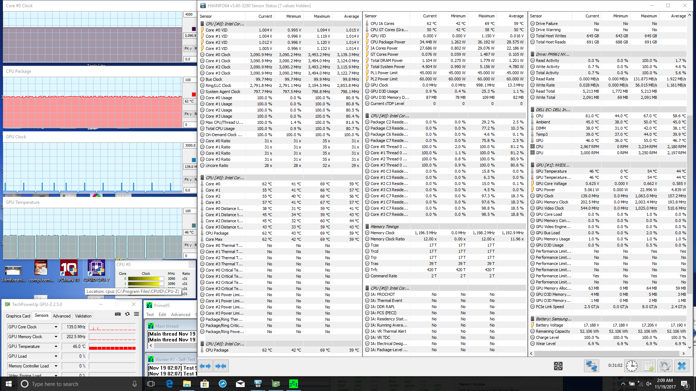Screen dimensions: 696x391
Task: Open the Prime95 Test menu
Action: click(x=150, y=315)
